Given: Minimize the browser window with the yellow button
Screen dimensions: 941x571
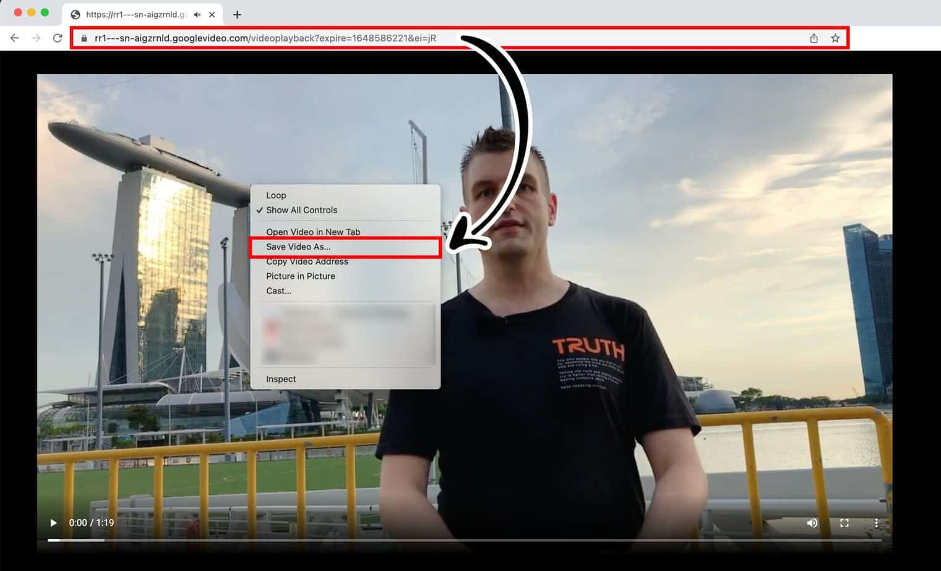Looking at the screenshot, I should [x=32, y=12].
